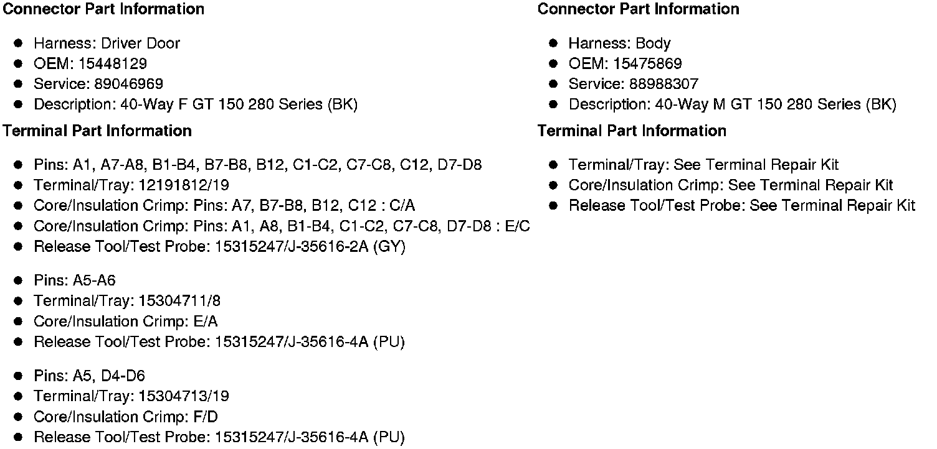Select the OEM: 15448129 text
Screen dimensions: 937x449
(x=90, y=64)
